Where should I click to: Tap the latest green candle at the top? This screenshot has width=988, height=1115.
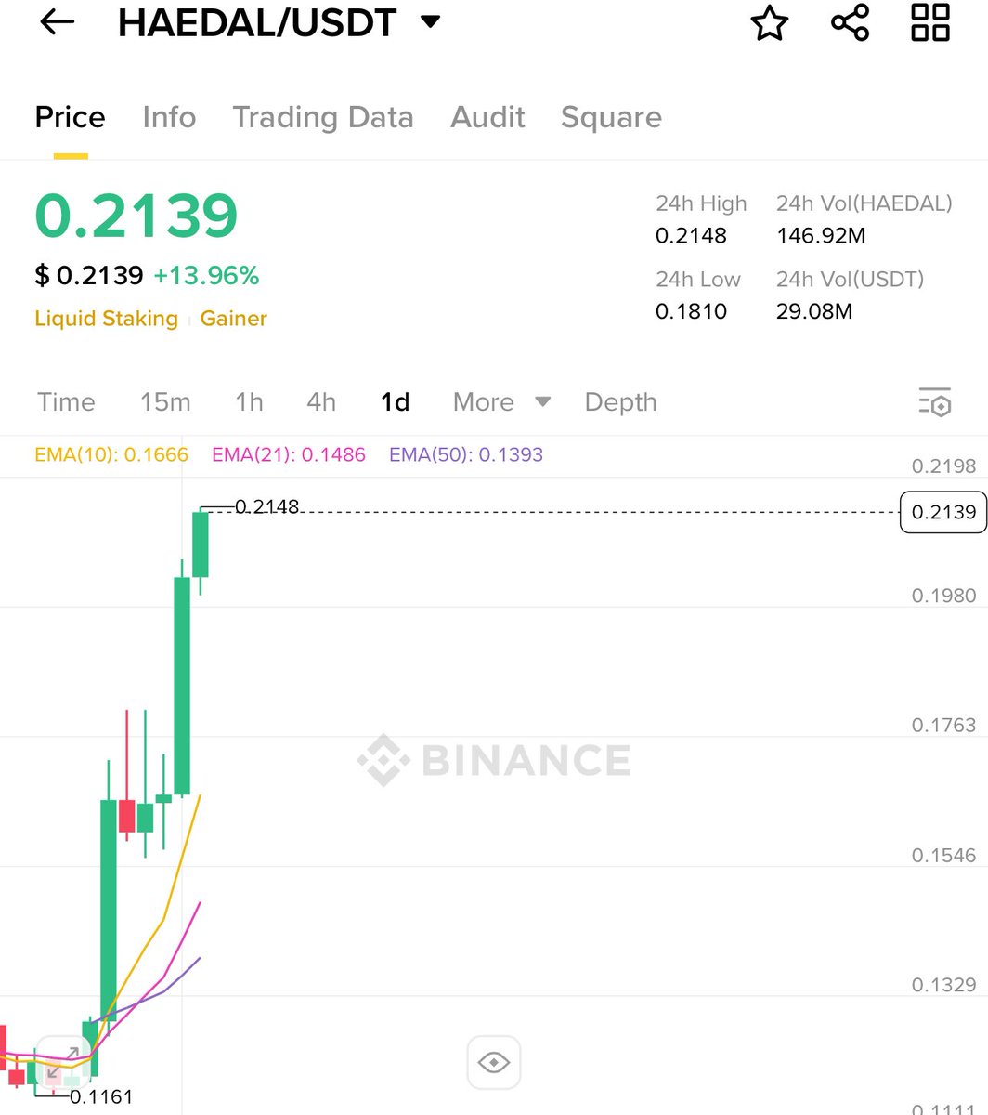coord(201,545)
